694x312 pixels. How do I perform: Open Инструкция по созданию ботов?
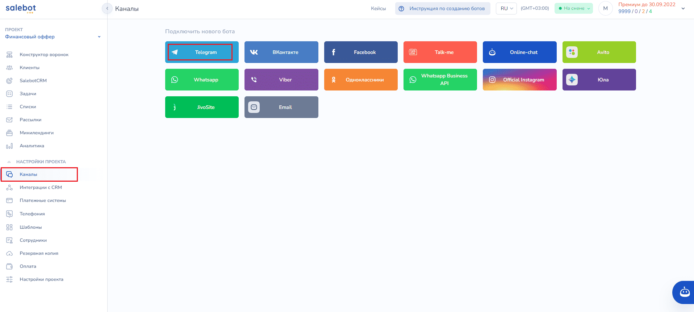pos(443,8)
